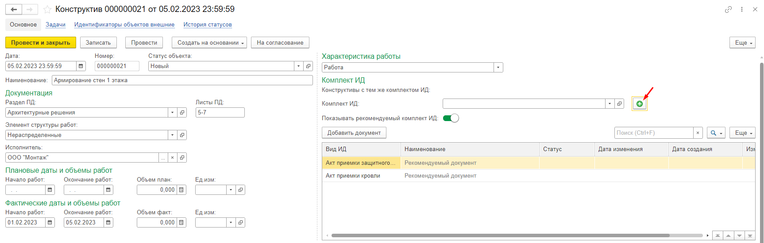The width and height of the screenshot is (764, 243).
Task: Open the Задачи tab
Action: tap(55, 25)
